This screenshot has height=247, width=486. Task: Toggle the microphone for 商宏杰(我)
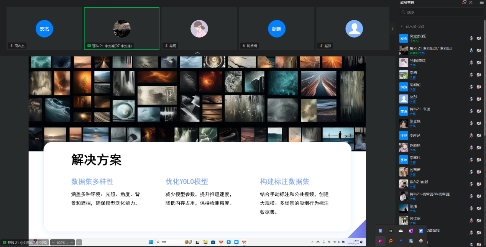(x=471, y=38)
